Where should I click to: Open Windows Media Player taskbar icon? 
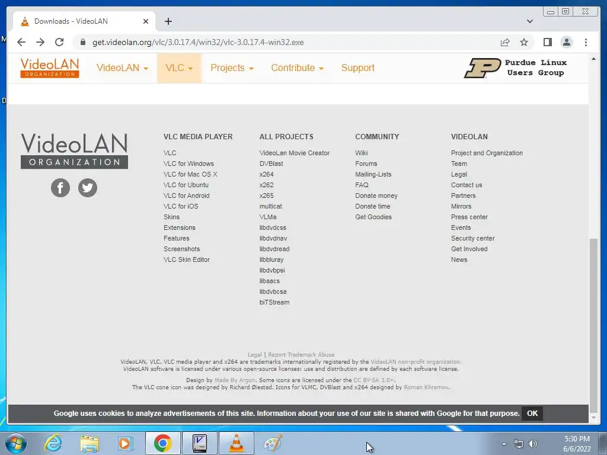point(126,443)
